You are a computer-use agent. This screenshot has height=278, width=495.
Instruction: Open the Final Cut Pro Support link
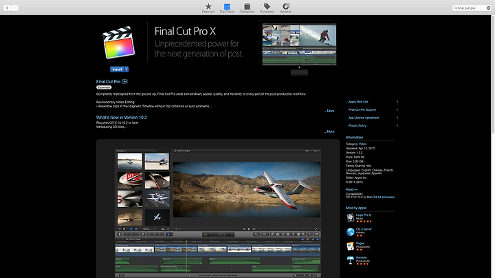(362, 109)
